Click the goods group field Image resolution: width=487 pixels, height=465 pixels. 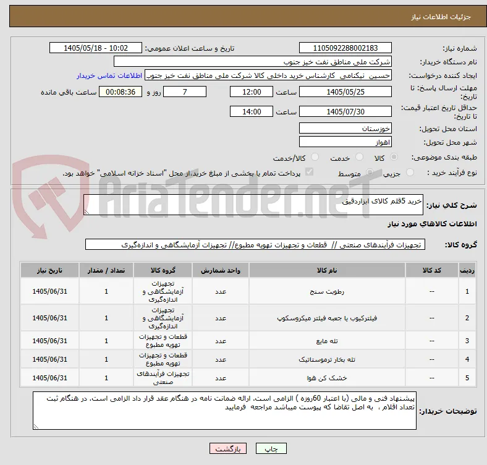255,244
